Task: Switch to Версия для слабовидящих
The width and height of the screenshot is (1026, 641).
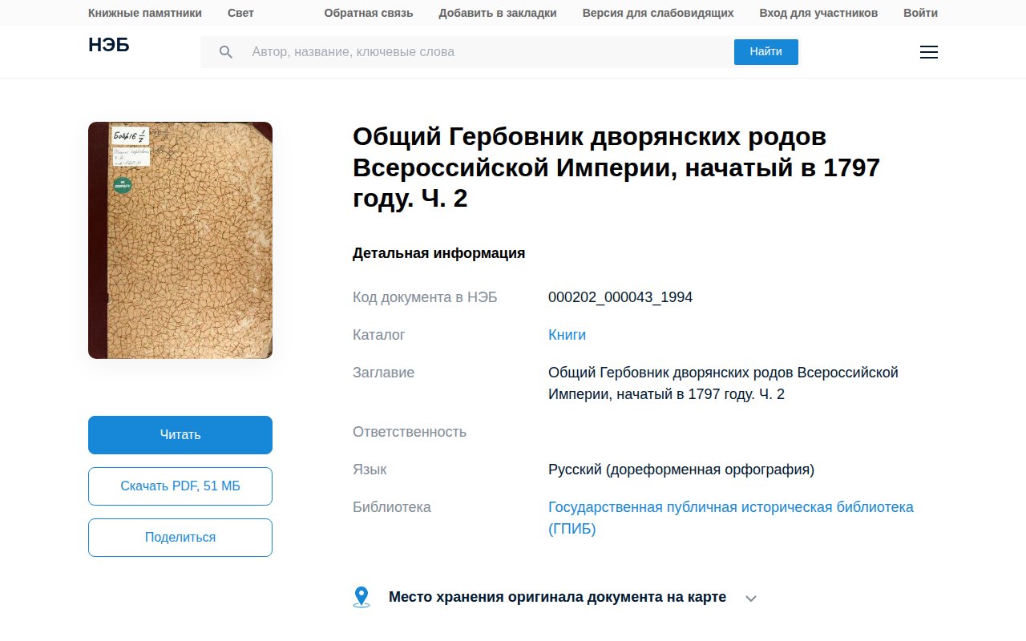Action: (x=658, y=13)
